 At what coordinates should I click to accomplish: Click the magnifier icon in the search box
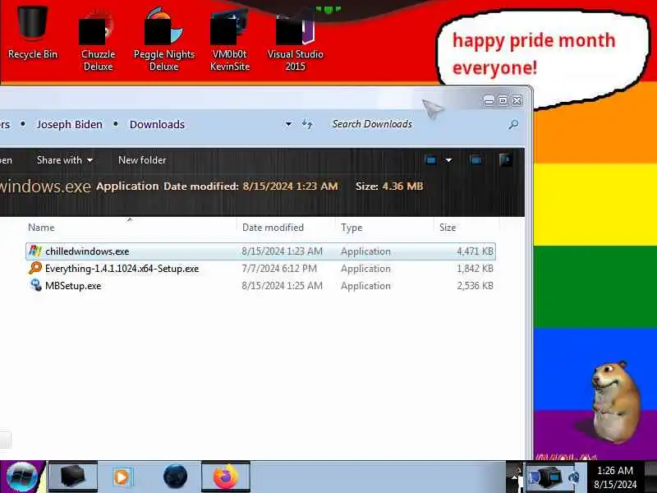pyautogui.click(x=513, y=124)
